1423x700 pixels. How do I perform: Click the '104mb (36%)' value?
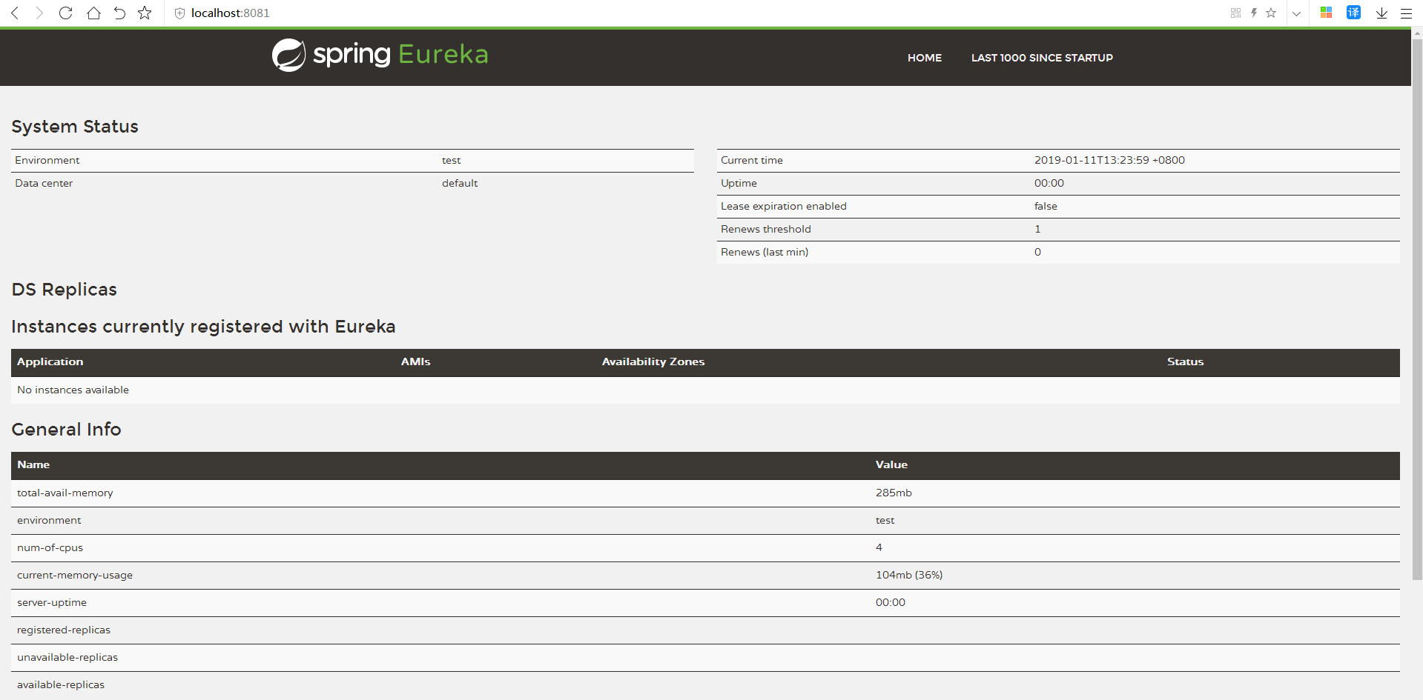(x=909, y=575)
